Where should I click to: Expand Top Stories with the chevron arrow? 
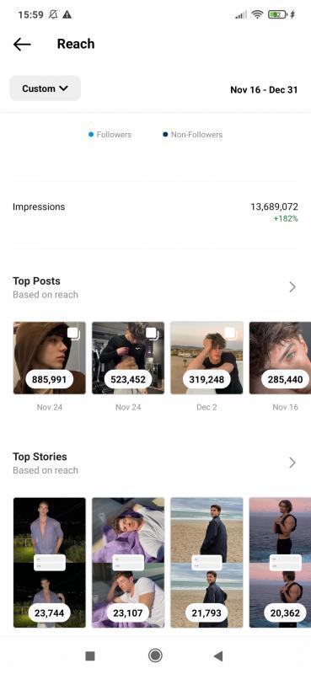(x=292, y=463)
